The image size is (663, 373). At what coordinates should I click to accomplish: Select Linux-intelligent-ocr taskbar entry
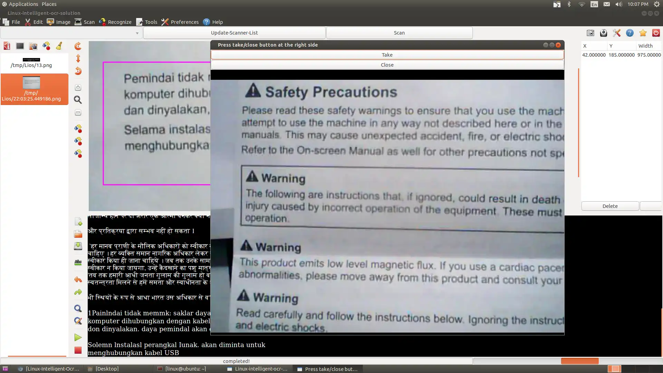(x=260, y=369)
